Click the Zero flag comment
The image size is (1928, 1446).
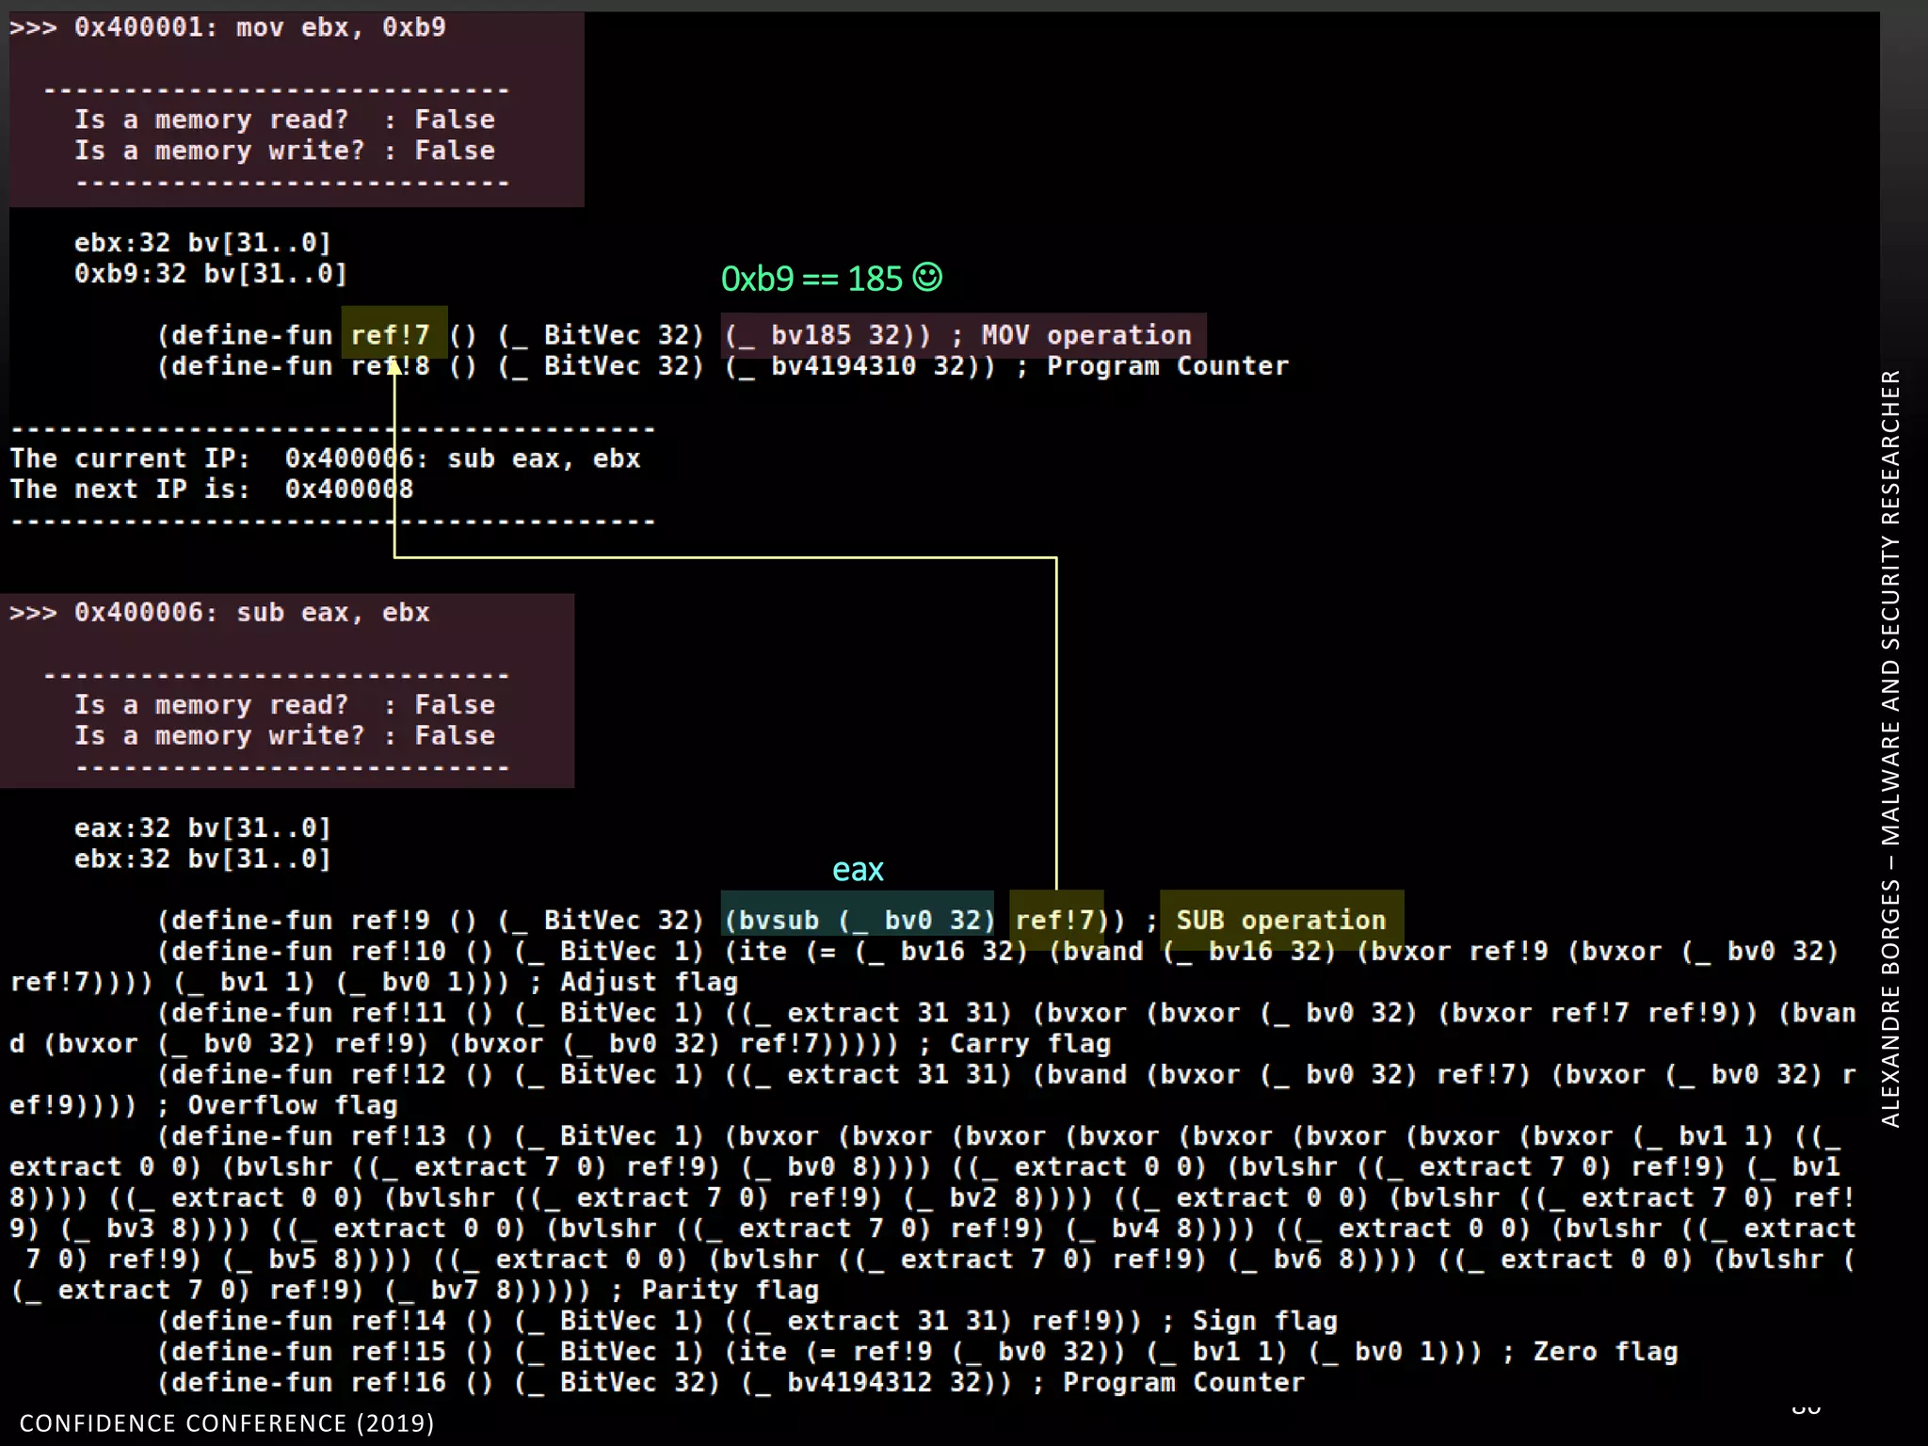coord(1605,1351)
